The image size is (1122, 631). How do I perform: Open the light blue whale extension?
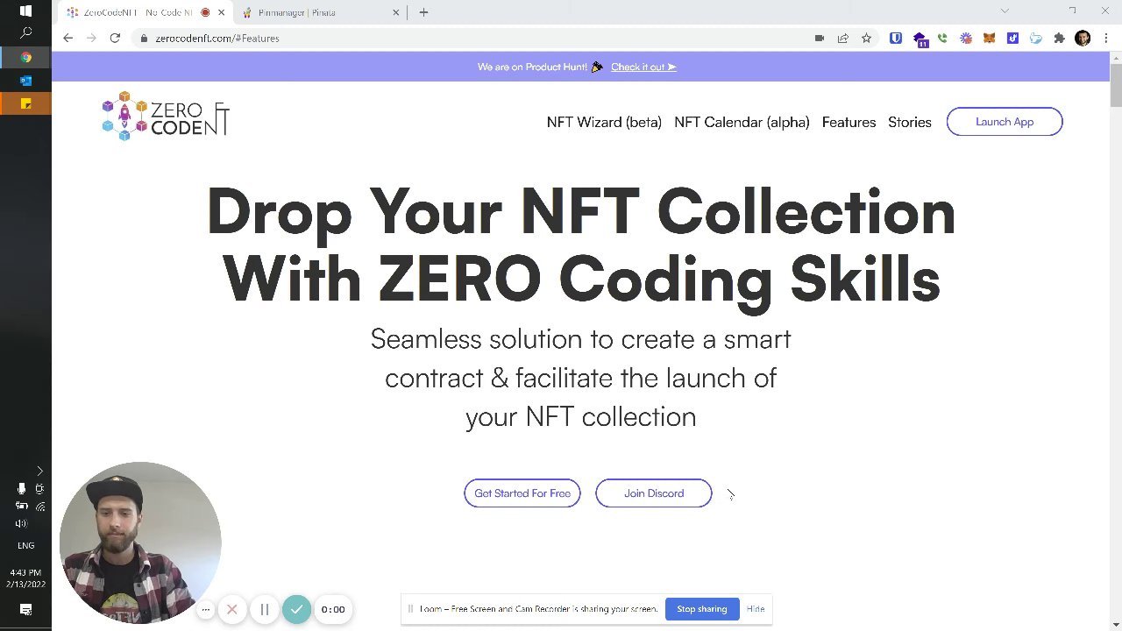(1036, 38)
